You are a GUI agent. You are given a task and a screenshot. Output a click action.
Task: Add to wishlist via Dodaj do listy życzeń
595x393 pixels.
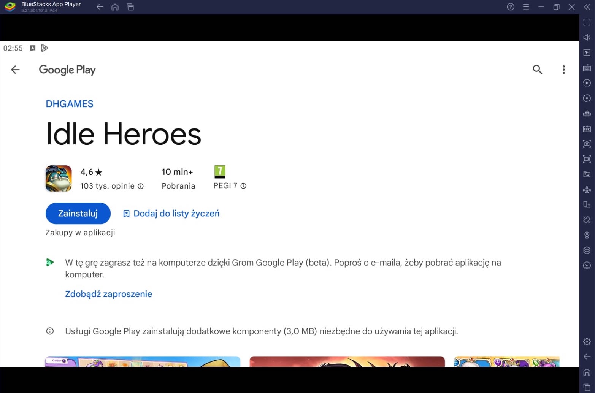click(x=171, y=214)
